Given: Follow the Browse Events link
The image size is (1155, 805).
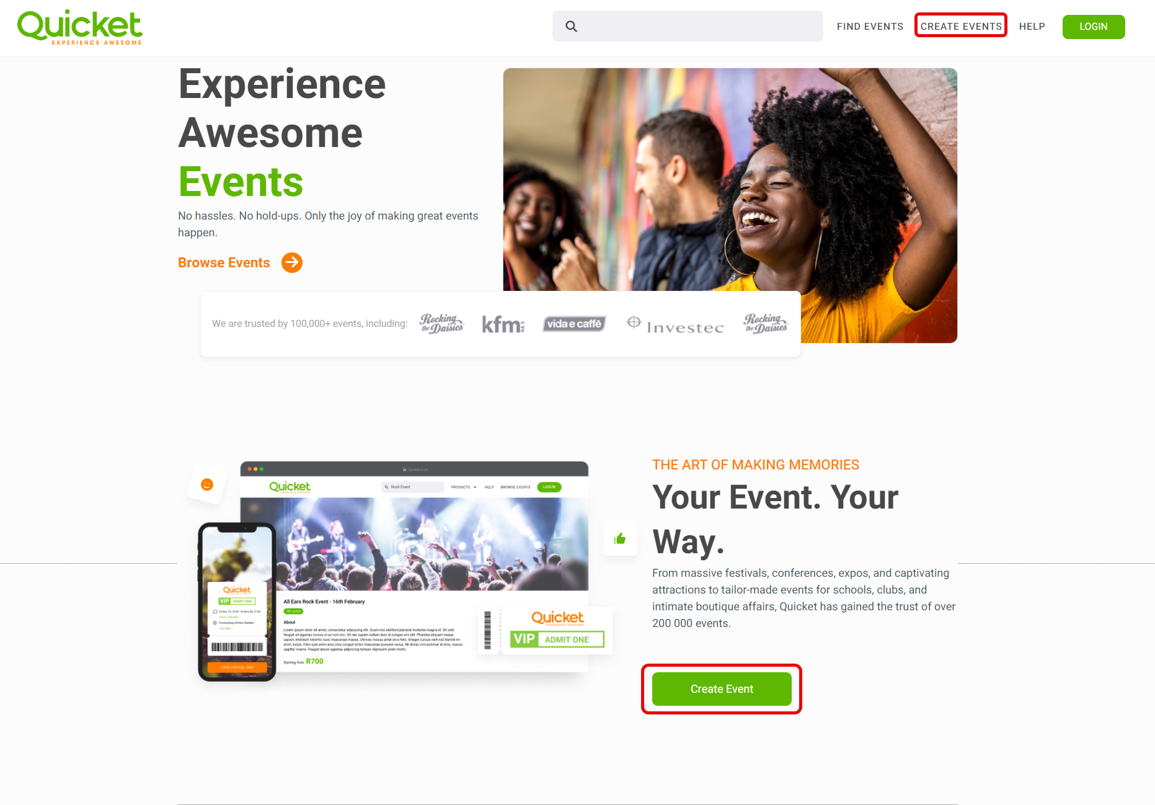Looking at the screenshot, I should click(x=224, y=263).
